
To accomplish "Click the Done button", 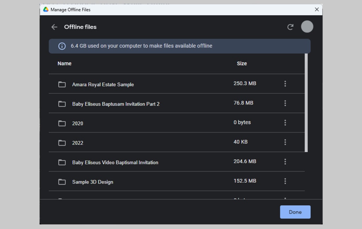I will point(295,212).
